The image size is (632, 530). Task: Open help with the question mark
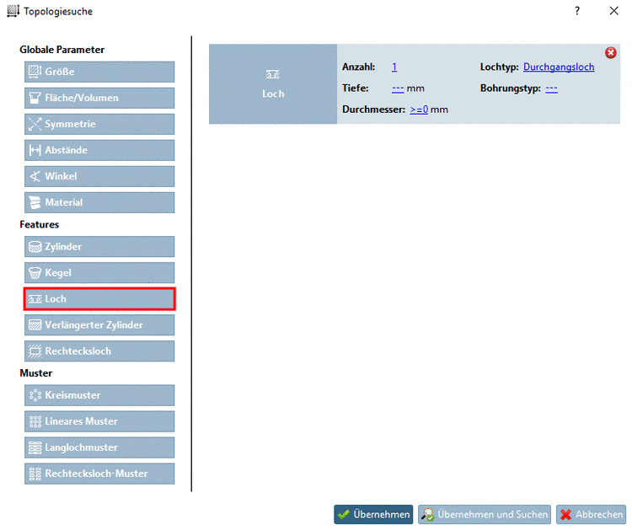coord(577,11)
